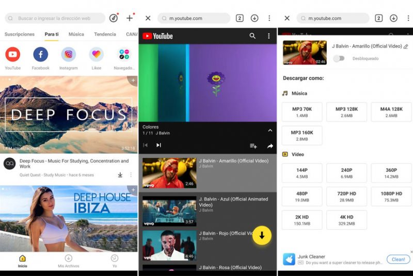This screenshot has width=413, height=276.
Task: Play J Balvin Rojo playlist item
Action: click(x=208, y=245)
